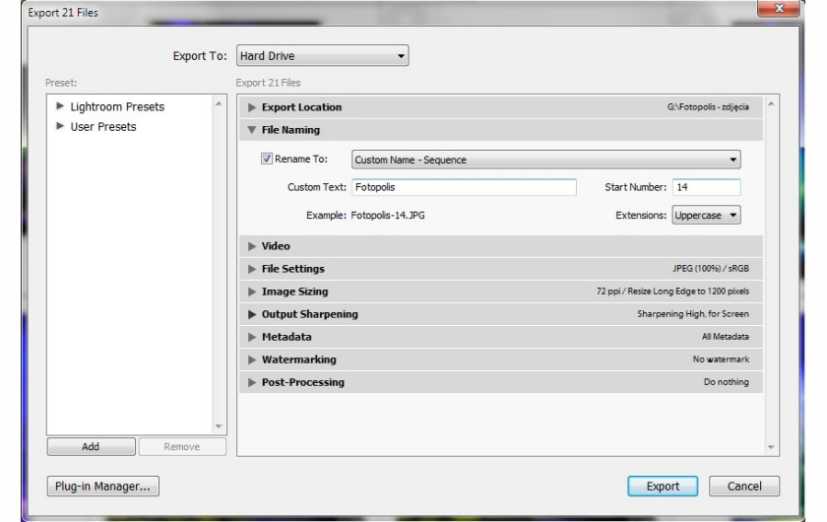The width and height of the screenshot is (827, 522).
Task: Expand the Image Sizing section
Action: tap(252, 292)
